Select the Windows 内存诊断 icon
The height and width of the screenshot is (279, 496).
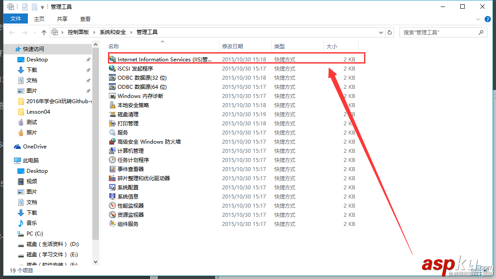click(112, 96)
